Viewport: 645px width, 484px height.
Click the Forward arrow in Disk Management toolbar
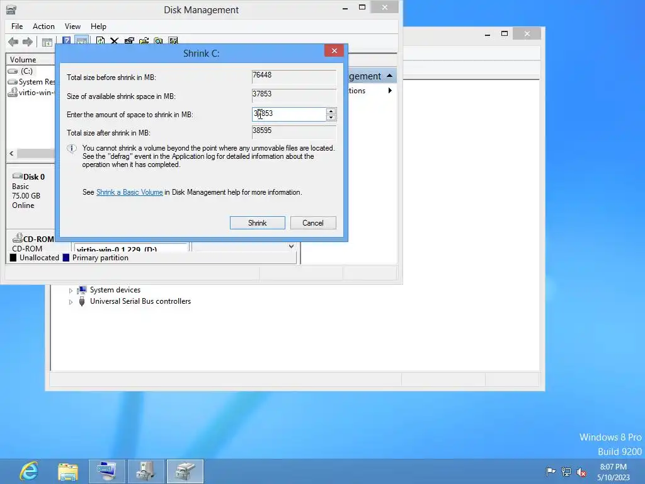point(28,42)
